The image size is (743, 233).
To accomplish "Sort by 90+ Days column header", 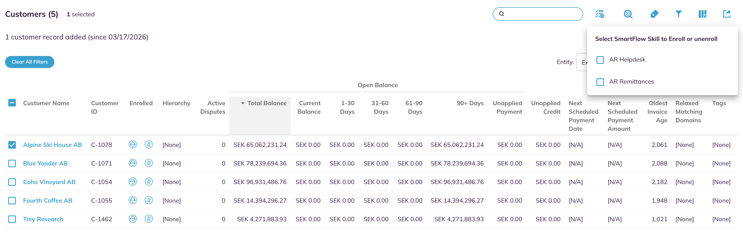I will [x=470, y=103].
